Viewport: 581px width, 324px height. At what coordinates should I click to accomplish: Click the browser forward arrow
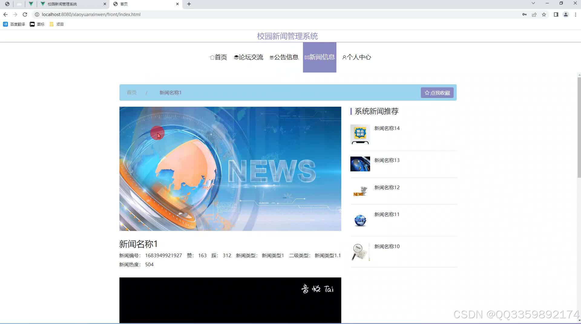click(15, 15)
